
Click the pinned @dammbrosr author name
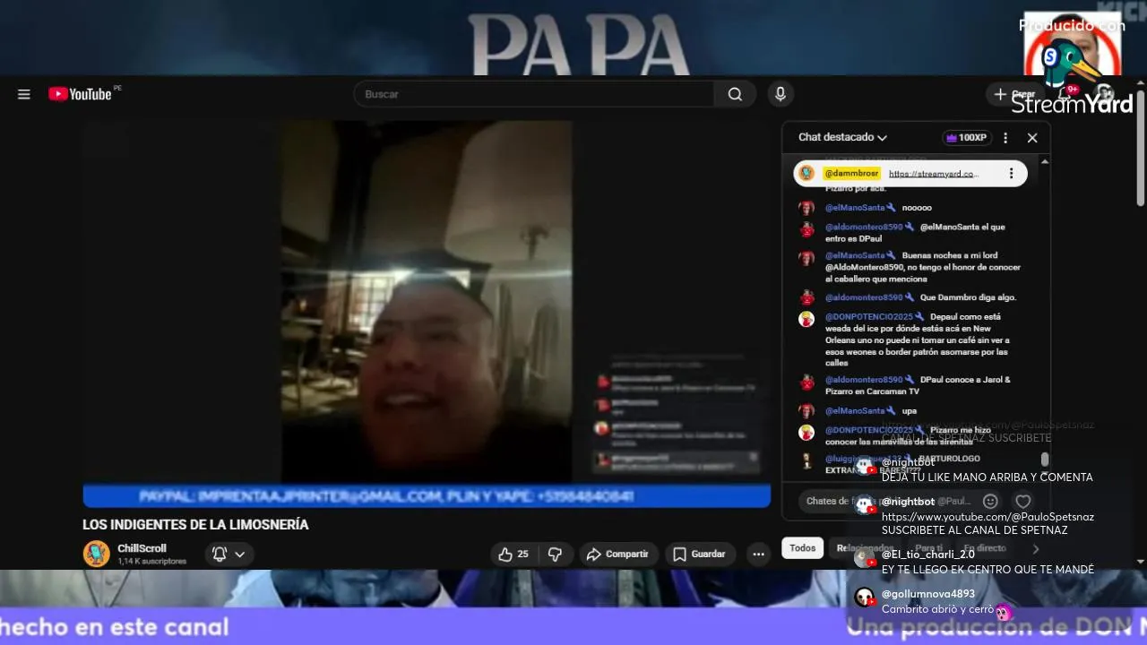pos(851,174)
